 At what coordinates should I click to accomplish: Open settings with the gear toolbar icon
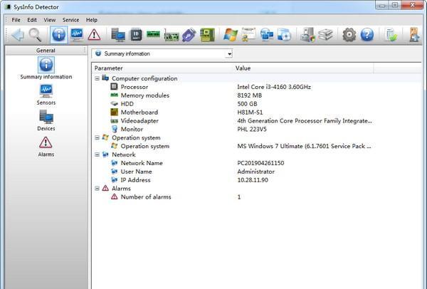(349, 35)
